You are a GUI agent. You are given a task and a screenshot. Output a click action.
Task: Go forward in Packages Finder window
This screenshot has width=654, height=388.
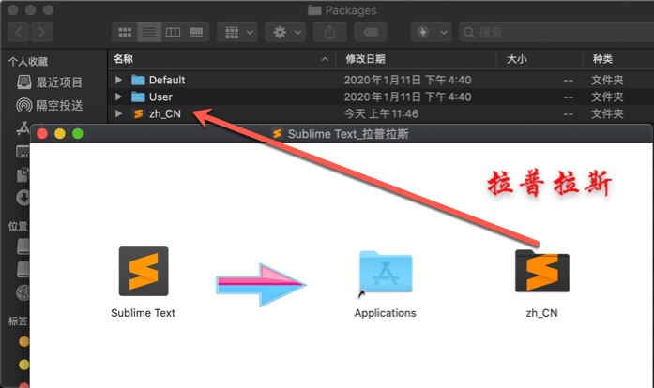tap(41, 32)
